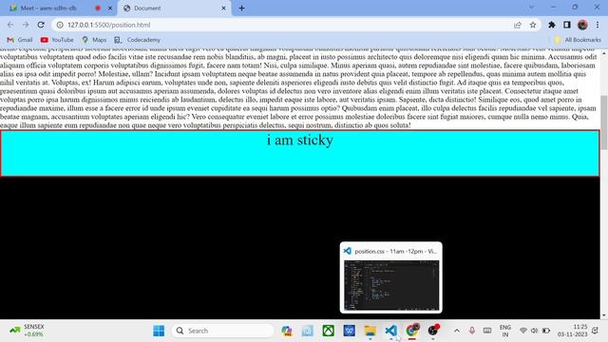608x342 pixels.
Task: Check the battery status tray icon
Action: point(546,331)
